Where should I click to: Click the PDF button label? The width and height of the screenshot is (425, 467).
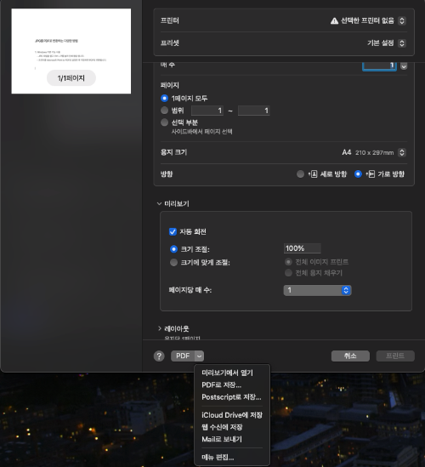[x=183, y=356]
